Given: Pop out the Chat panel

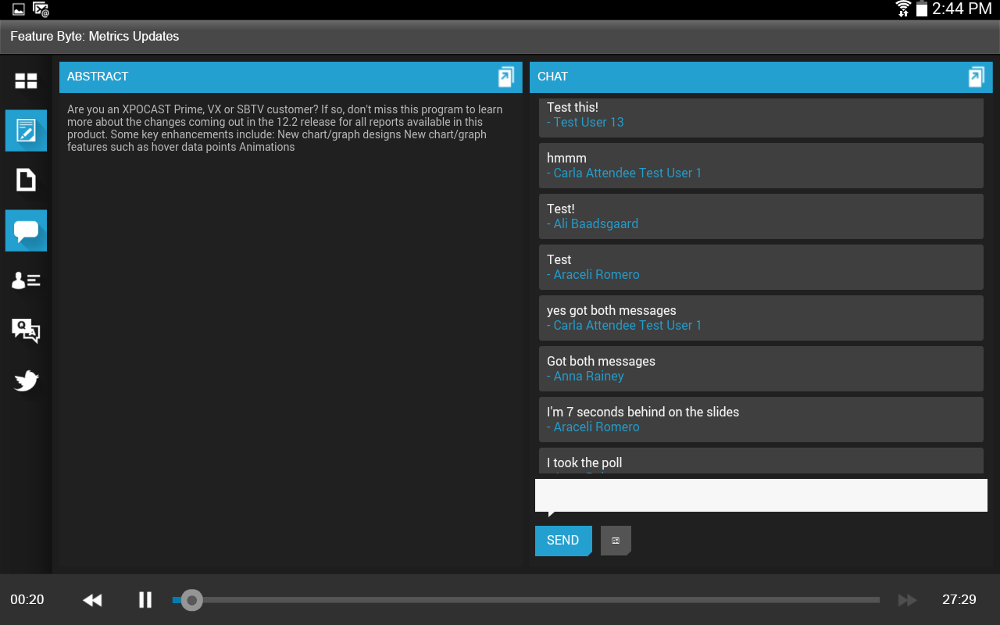Looking at the screenshot, I should point(977,77).
